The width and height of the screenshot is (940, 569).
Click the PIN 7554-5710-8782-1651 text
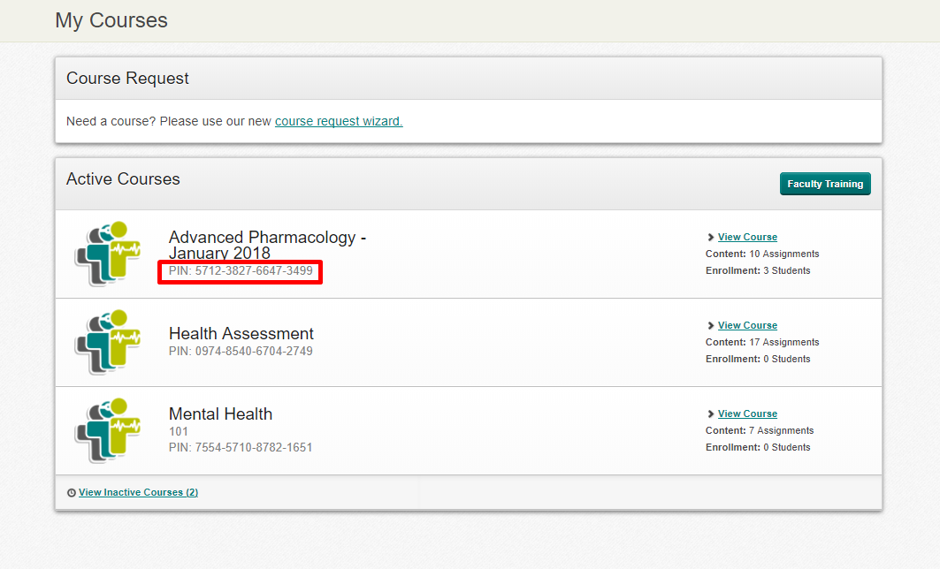point(241,447)
